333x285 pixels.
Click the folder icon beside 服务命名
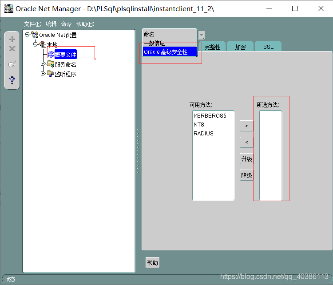coord(51,64)
